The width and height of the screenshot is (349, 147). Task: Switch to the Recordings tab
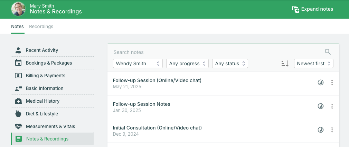point(41,26)
